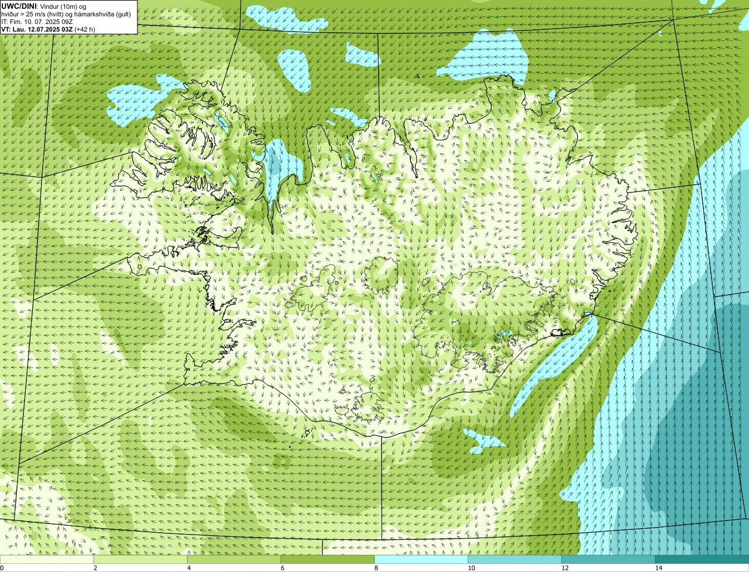
Task: Click the "2" label on the color scale
Action: point(95,568)
